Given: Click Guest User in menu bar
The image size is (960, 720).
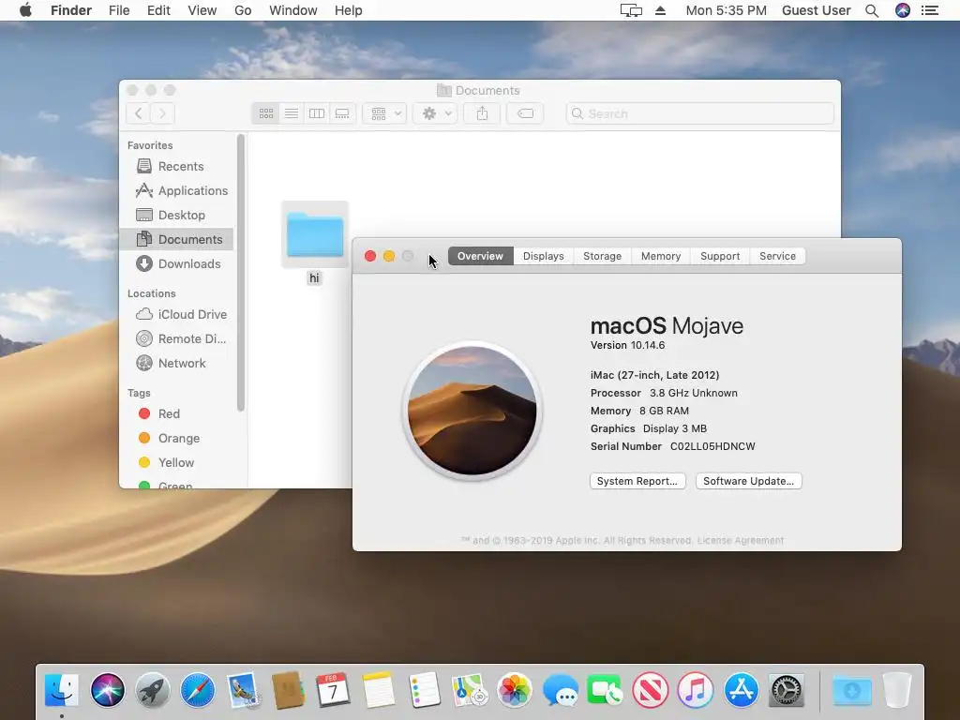Looking at the screenshot, I should pyautogui.click(x=817, y=10).
